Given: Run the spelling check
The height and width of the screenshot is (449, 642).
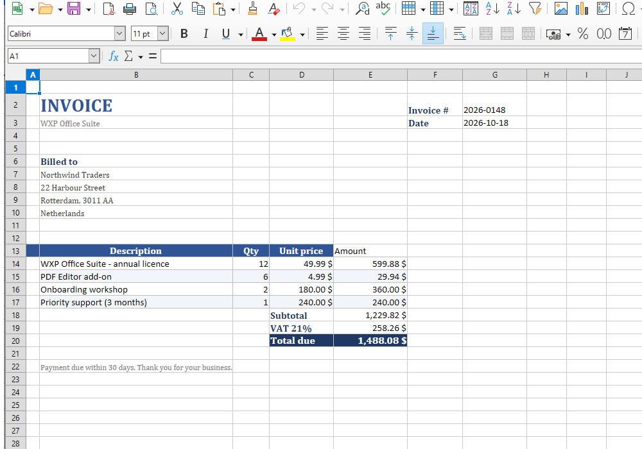Looking at the screenshot, I should [383, 8].
